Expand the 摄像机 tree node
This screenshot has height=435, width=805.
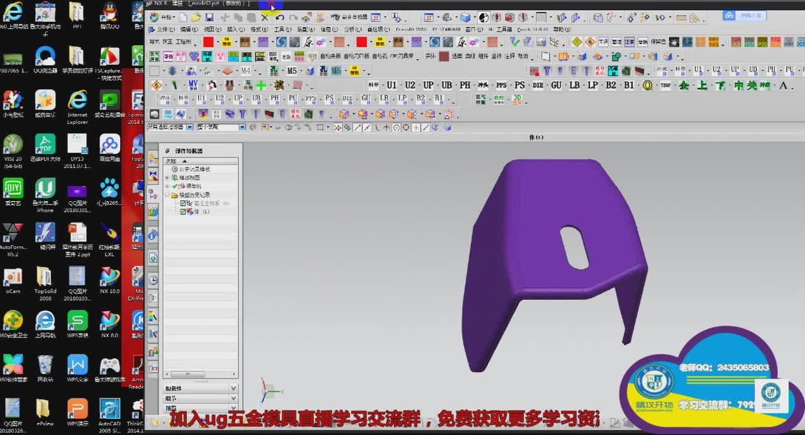(x=167, y=187)
